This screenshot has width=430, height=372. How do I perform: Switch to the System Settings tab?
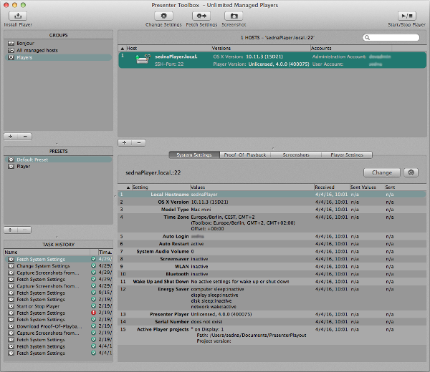[194, 155]
